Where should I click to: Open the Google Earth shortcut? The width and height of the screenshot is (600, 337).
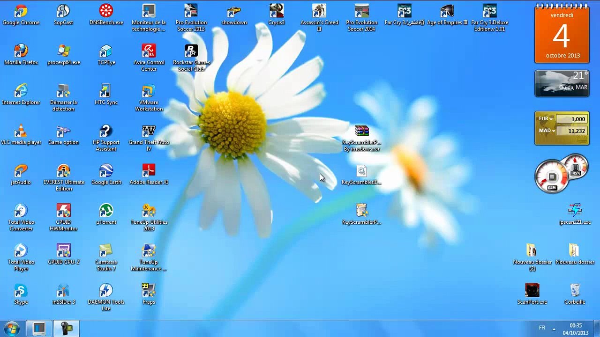click(x=106, y=174)
